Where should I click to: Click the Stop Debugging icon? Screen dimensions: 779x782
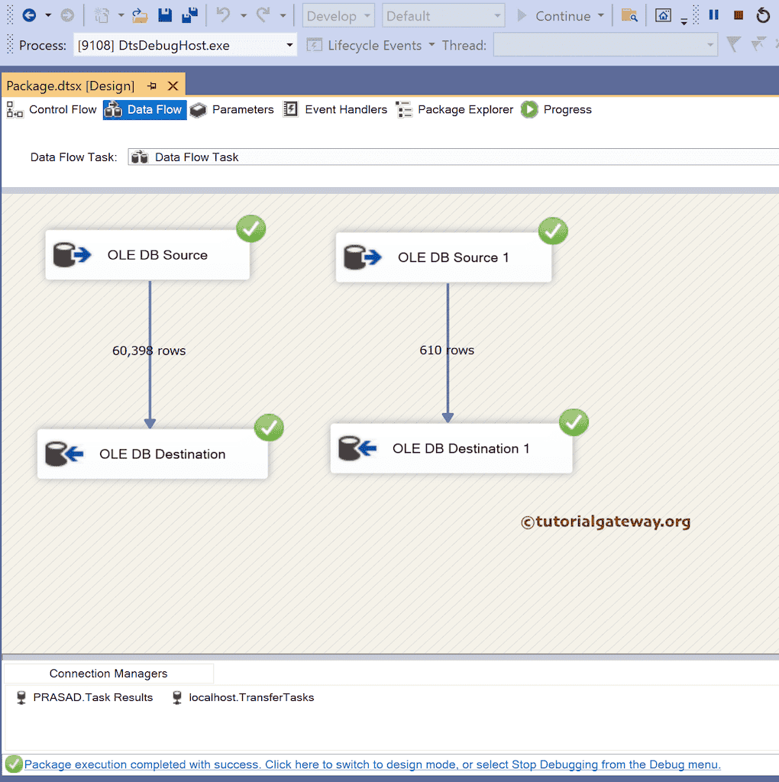[x=737, y=15]
